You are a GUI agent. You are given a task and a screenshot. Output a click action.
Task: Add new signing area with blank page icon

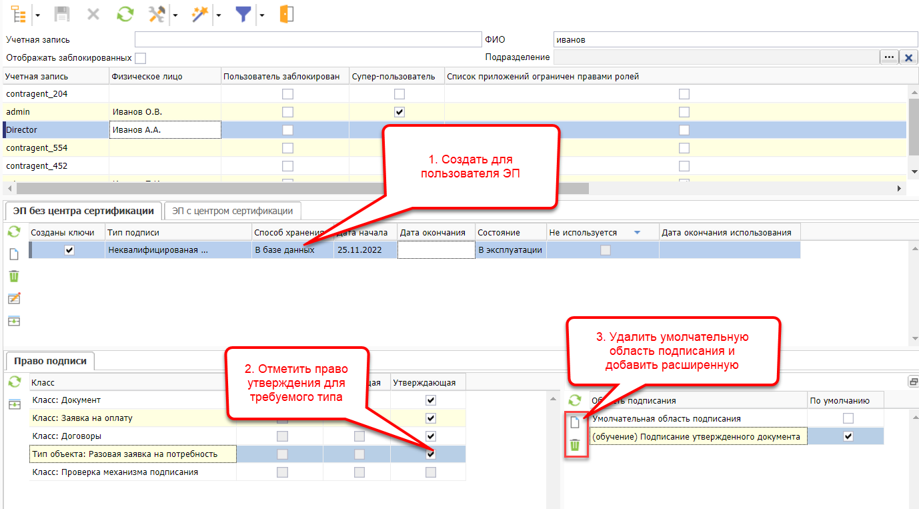(575, 422)
